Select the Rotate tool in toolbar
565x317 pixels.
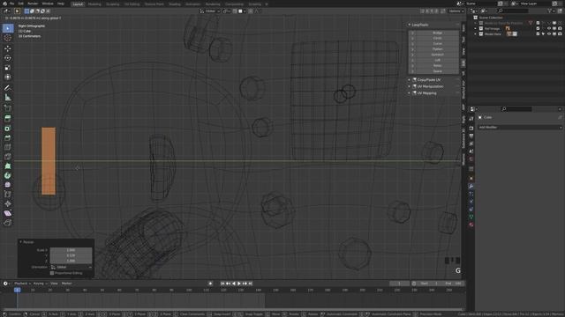tap(8, 58)
